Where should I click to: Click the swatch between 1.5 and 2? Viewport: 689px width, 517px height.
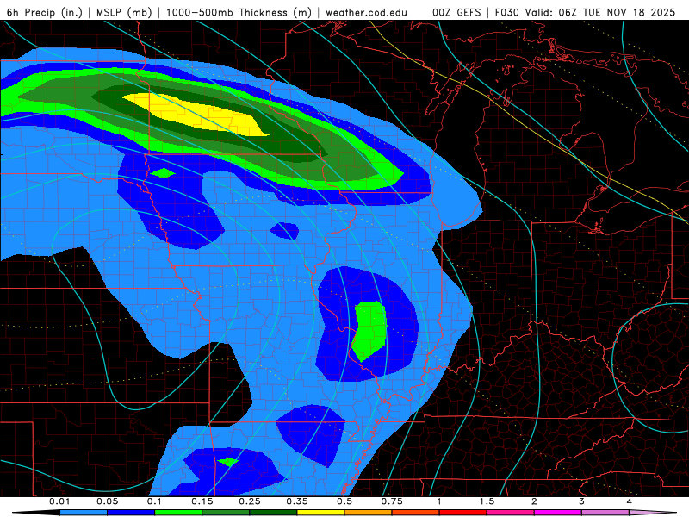511,513
